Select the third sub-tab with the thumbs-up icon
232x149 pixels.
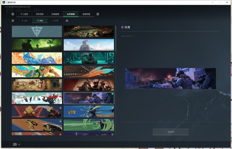(55, 21)
